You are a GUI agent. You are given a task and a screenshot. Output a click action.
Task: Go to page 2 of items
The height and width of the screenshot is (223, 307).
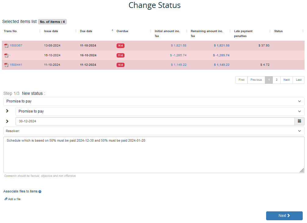click(x=276, y=80)
